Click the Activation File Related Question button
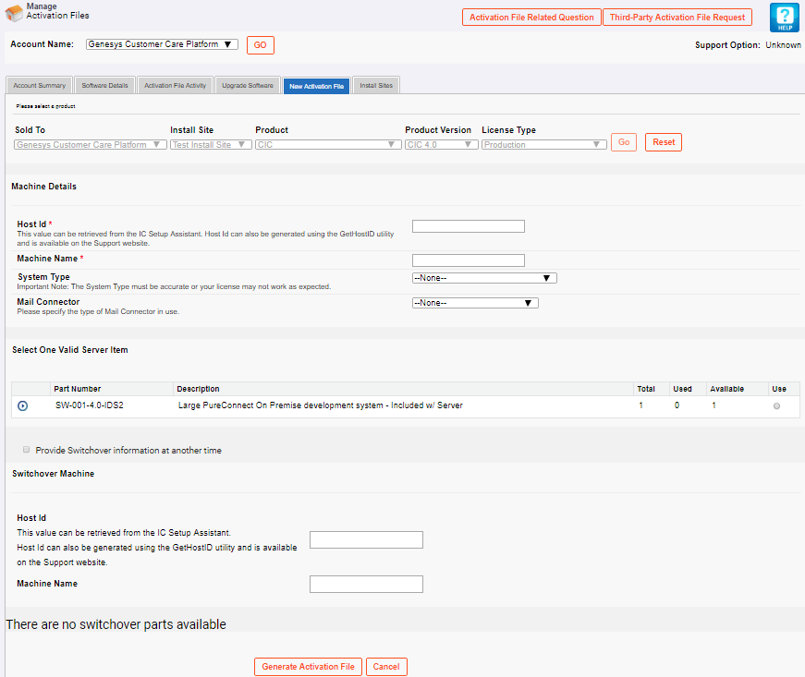The height and width of the screenshot is (677, 805). [531, 17]
